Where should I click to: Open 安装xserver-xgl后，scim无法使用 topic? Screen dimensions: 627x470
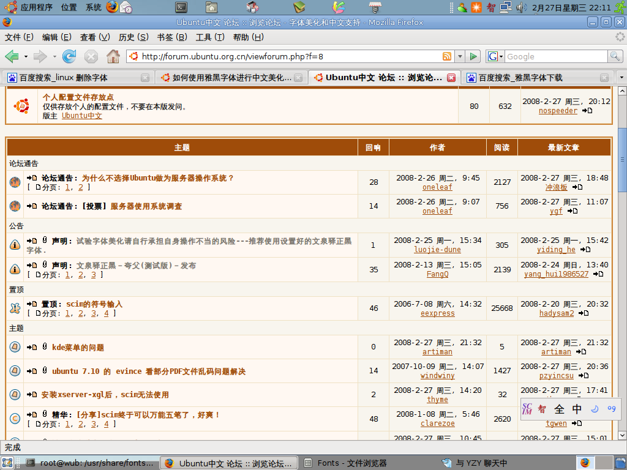click(105, 395)
